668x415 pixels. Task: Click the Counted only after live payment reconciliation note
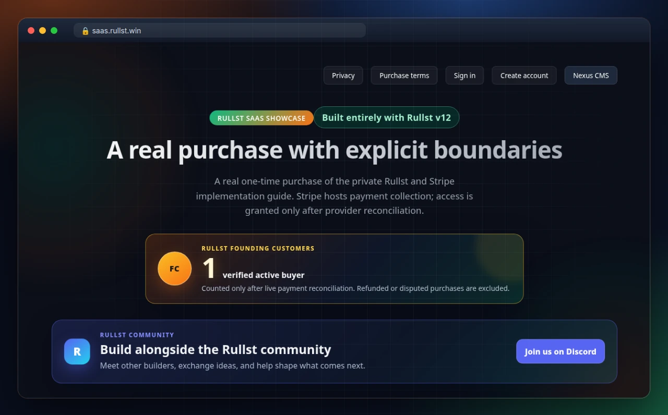(355, 288)
